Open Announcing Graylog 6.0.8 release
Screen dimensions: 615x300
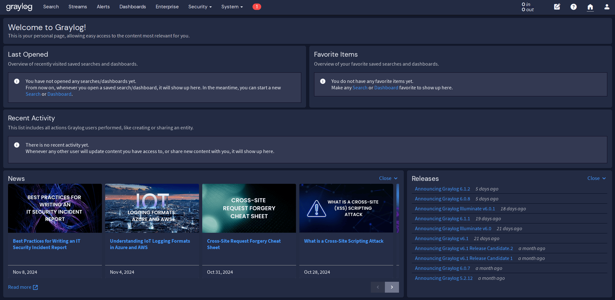click(442, 199)
